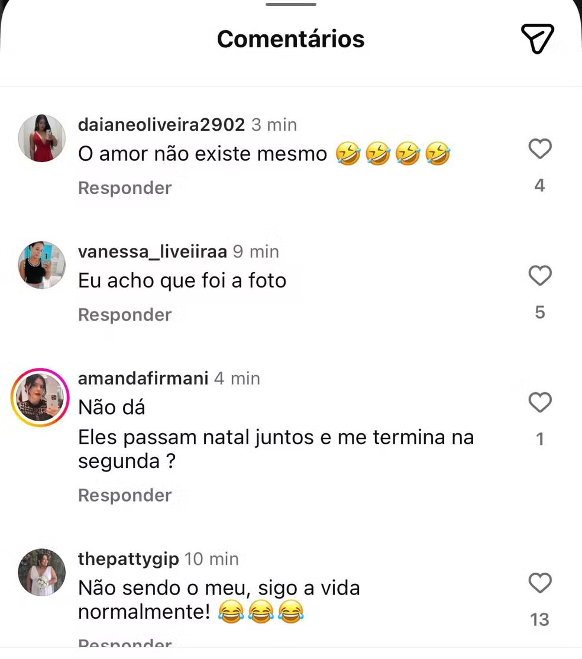The height and width of the screenshot is (659, 582).
Task: Open the 4 like count on daianeoliveira2902's comment
Action: [x=539, y=185]
